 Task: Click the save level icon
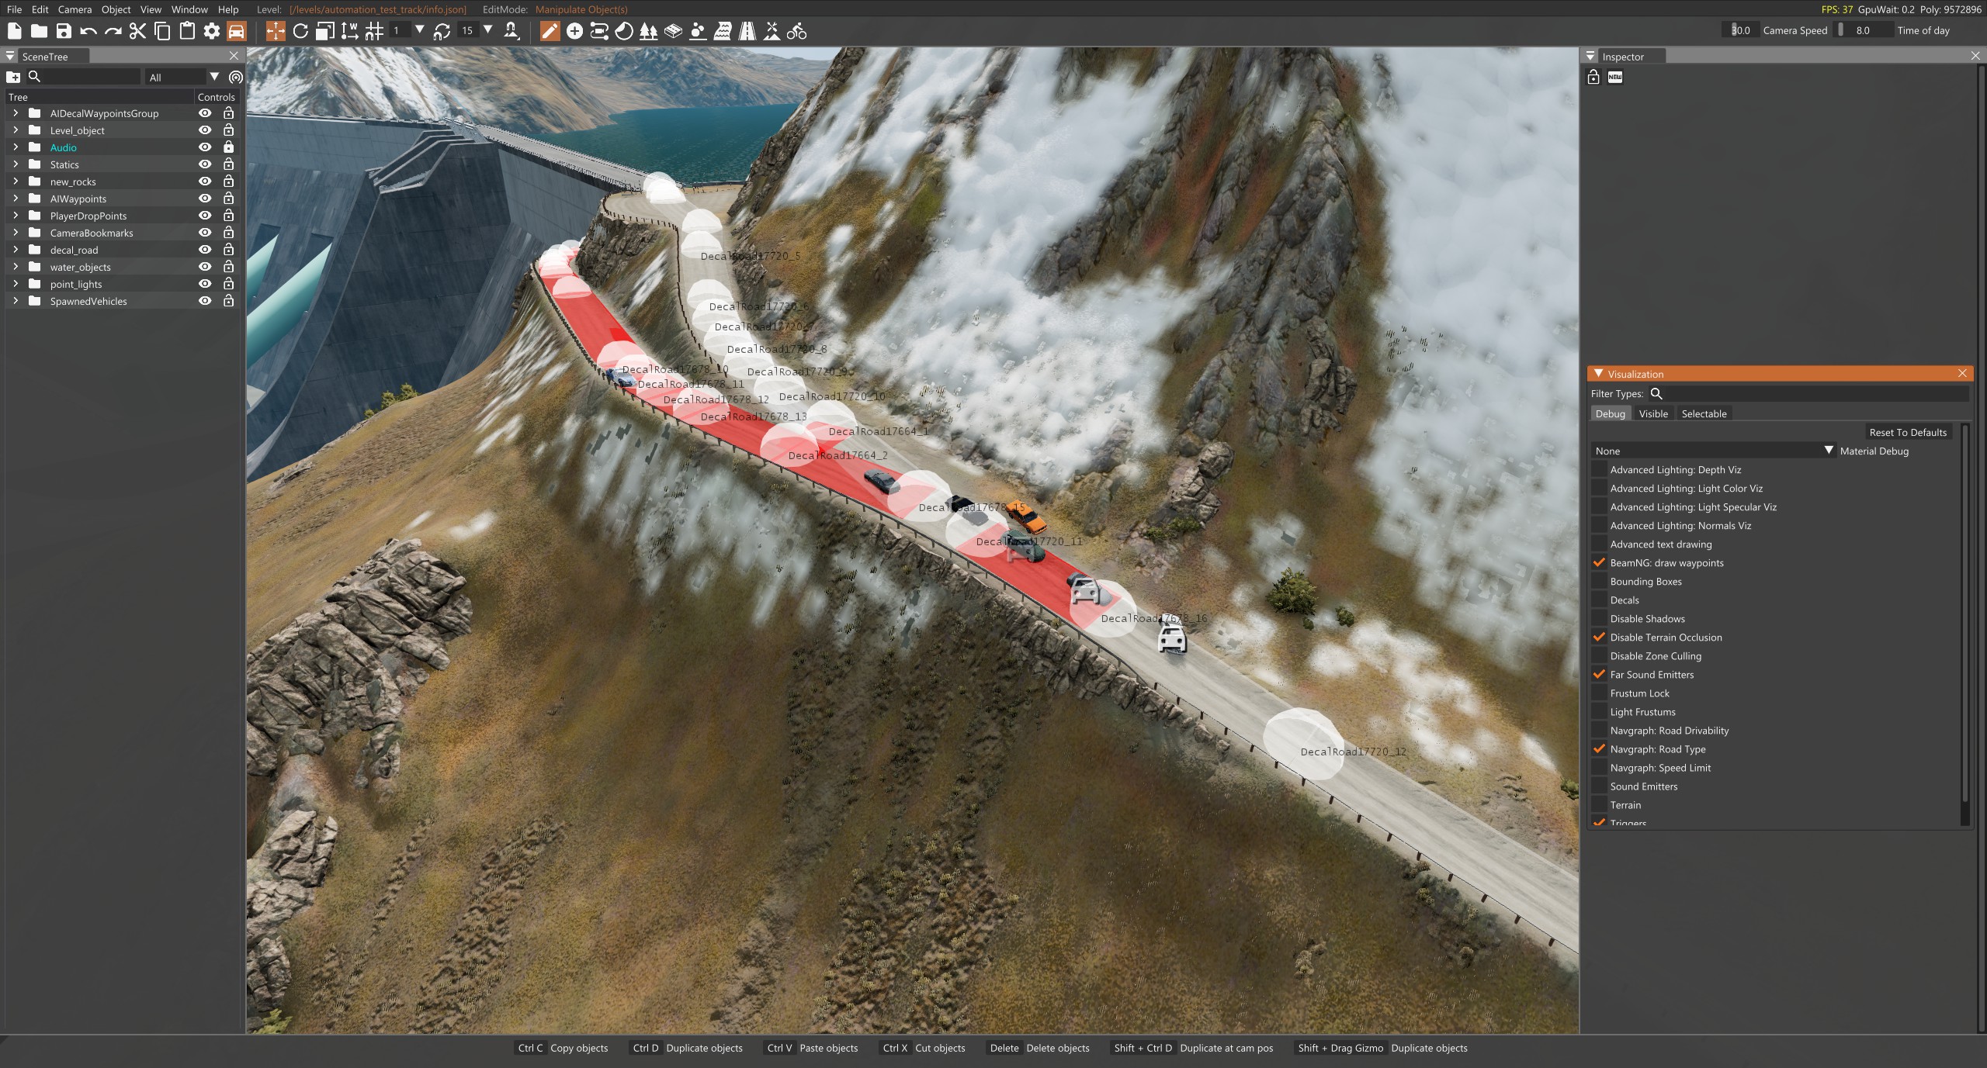point(64,31)
